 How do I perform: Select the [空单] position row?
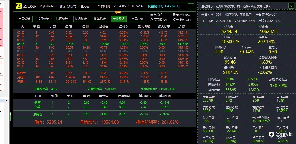click(104, 107)
